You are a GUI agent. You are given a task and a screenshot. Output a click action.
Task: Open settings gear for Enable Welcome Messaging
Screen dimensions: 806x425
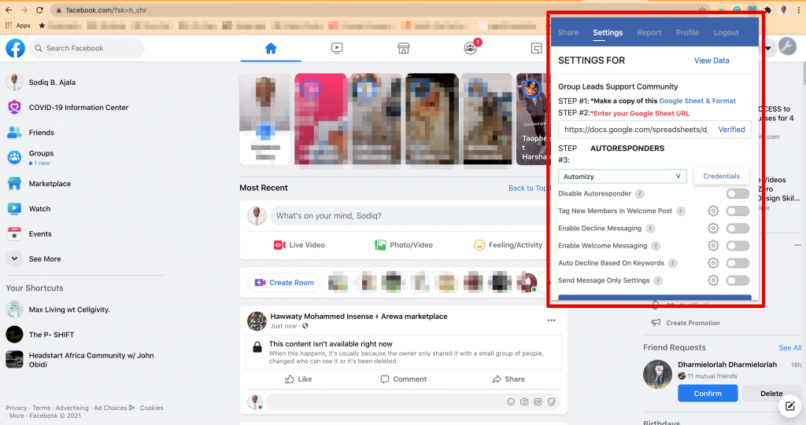[x=713, y=246]
